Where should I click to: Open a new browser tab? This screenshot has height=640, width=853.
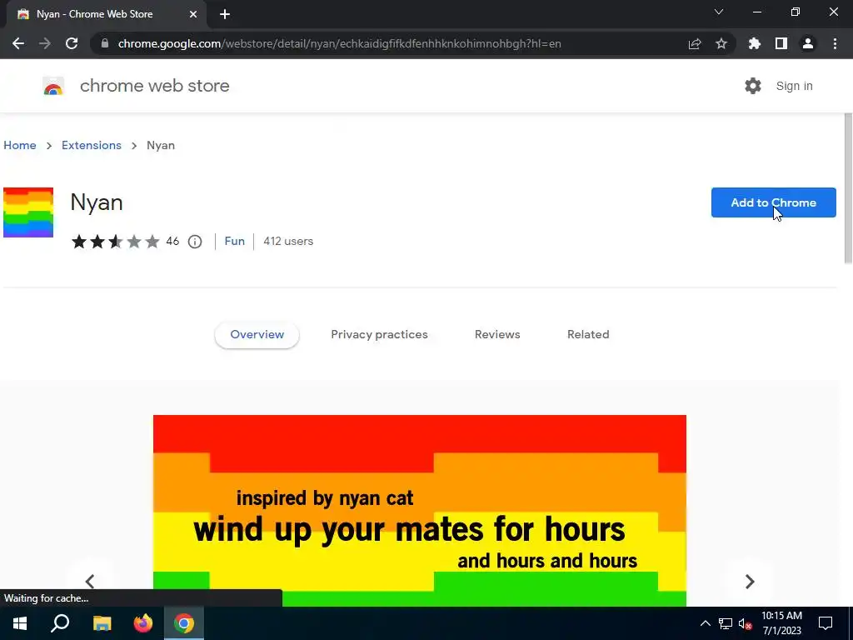coord(225,14)
